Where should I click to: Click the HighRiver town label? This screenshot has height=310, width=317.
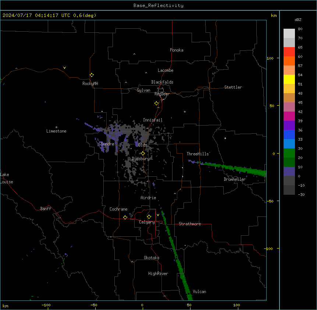(158, 274)
